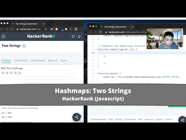The width and height of the screenshot is (186, 140).
Task: Open the Topics tab
Action: 64,61
